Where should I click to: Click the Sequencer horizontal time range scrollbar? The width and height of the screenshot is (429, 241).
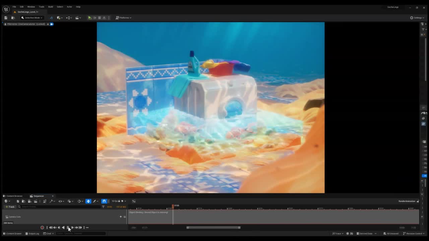(213, 228)
